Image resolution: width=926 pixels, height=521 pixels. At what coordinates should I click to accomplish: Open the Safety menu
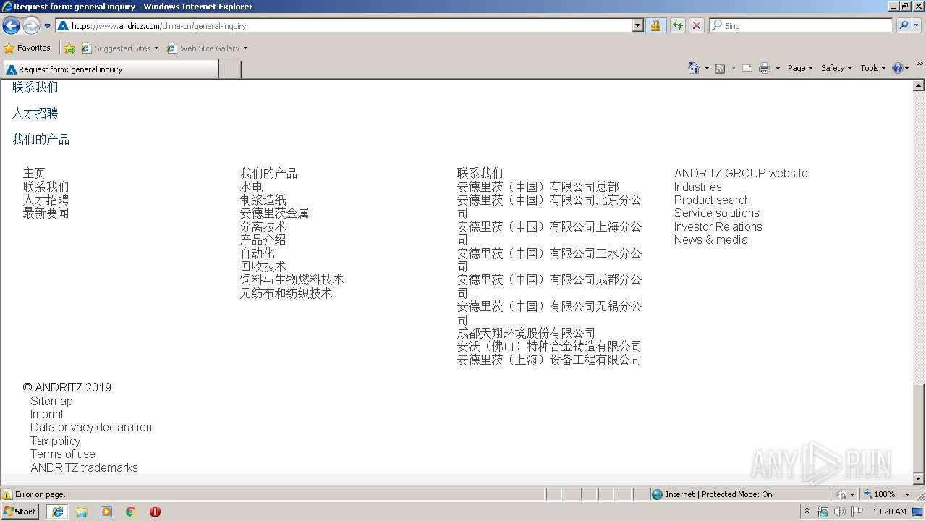[836, 68]
